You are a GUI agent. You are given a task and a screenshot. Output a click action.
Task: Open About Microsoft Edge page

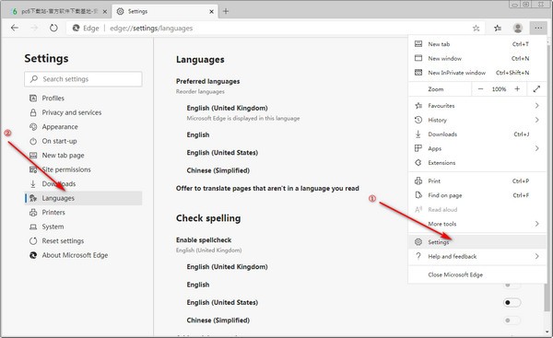[83, 255]
